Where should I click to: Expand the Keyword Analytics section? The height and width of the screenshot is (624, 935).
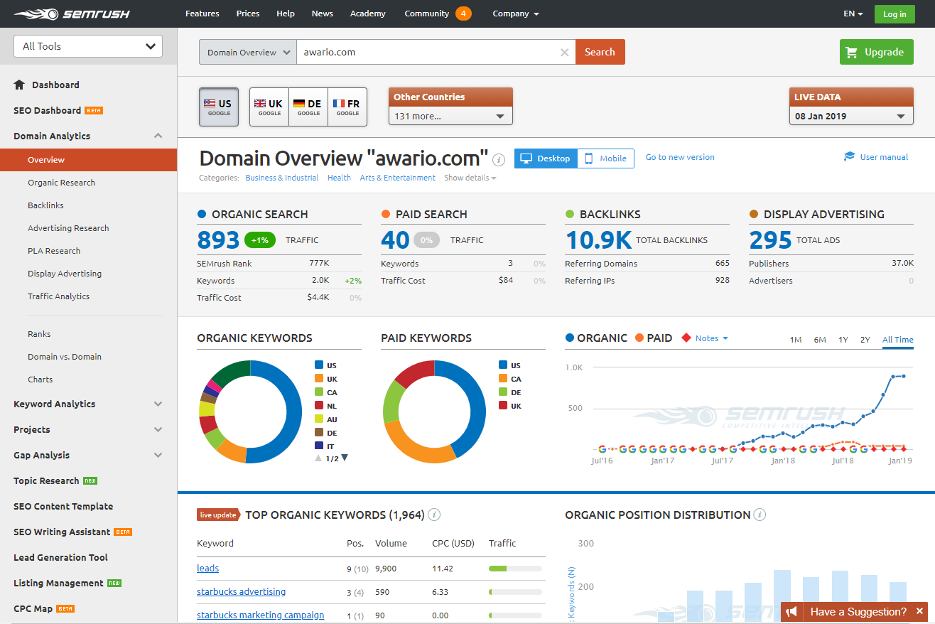pos(158,404)
